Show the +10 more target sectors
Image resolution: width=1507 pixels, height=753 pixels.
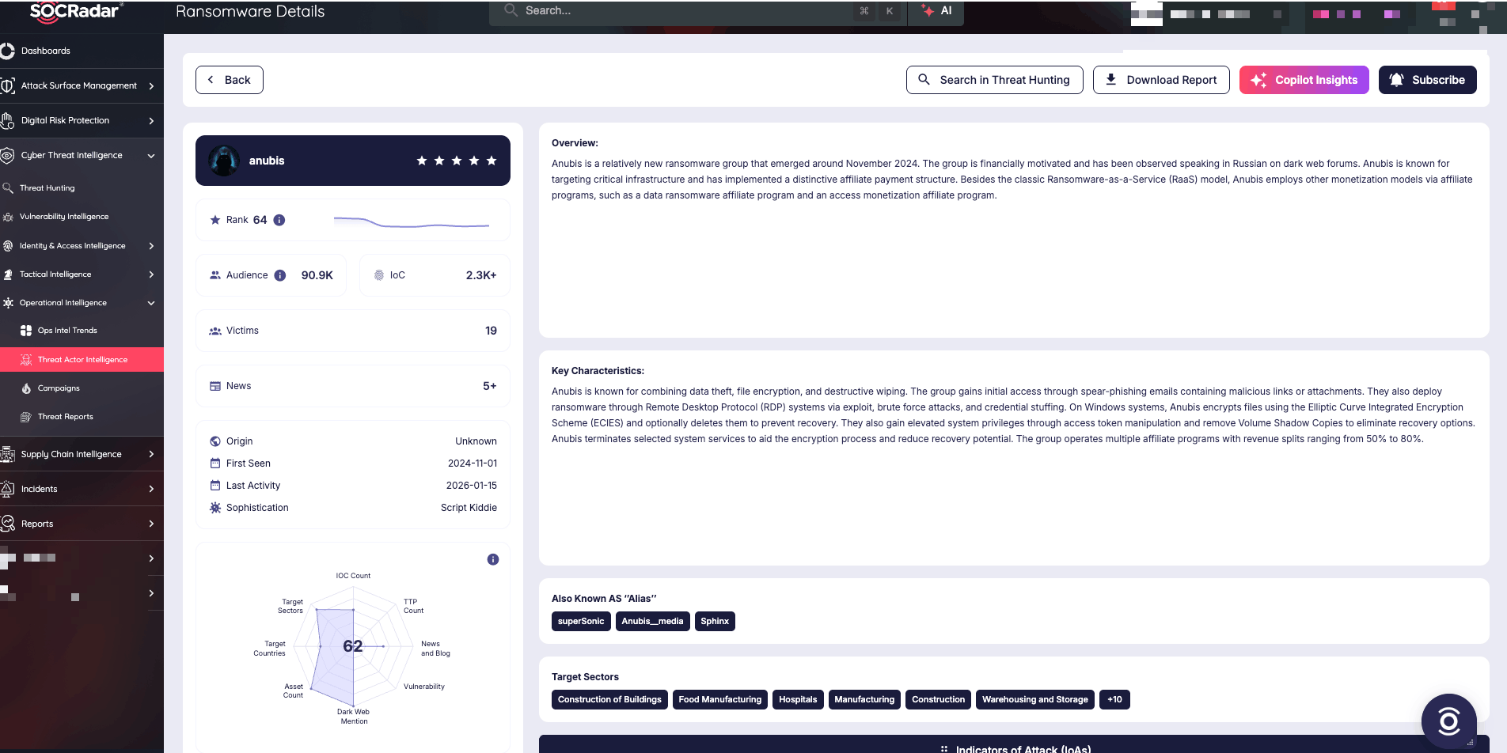tap(1115, 700)
